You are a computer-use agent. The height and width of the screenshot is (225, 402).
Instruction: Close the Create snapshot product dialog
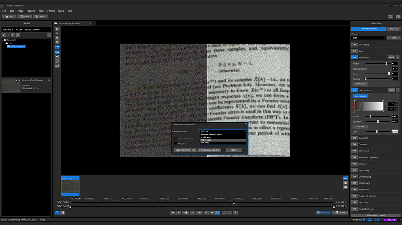point(246,124)
